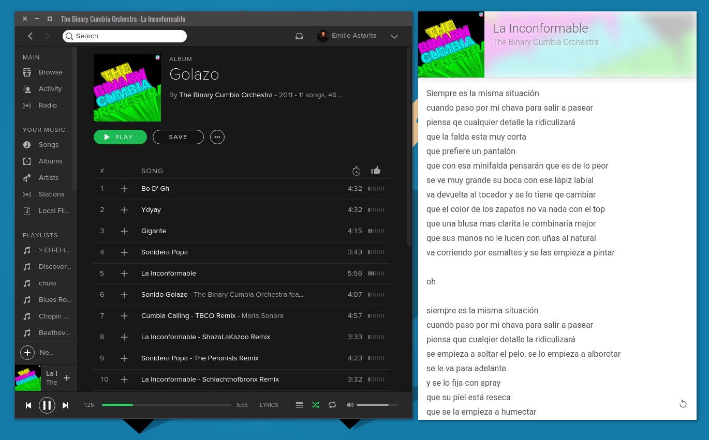This screenshot has height=440, width=709.
Task: Mute the volume speaker icon
Action: coord(350,405)
